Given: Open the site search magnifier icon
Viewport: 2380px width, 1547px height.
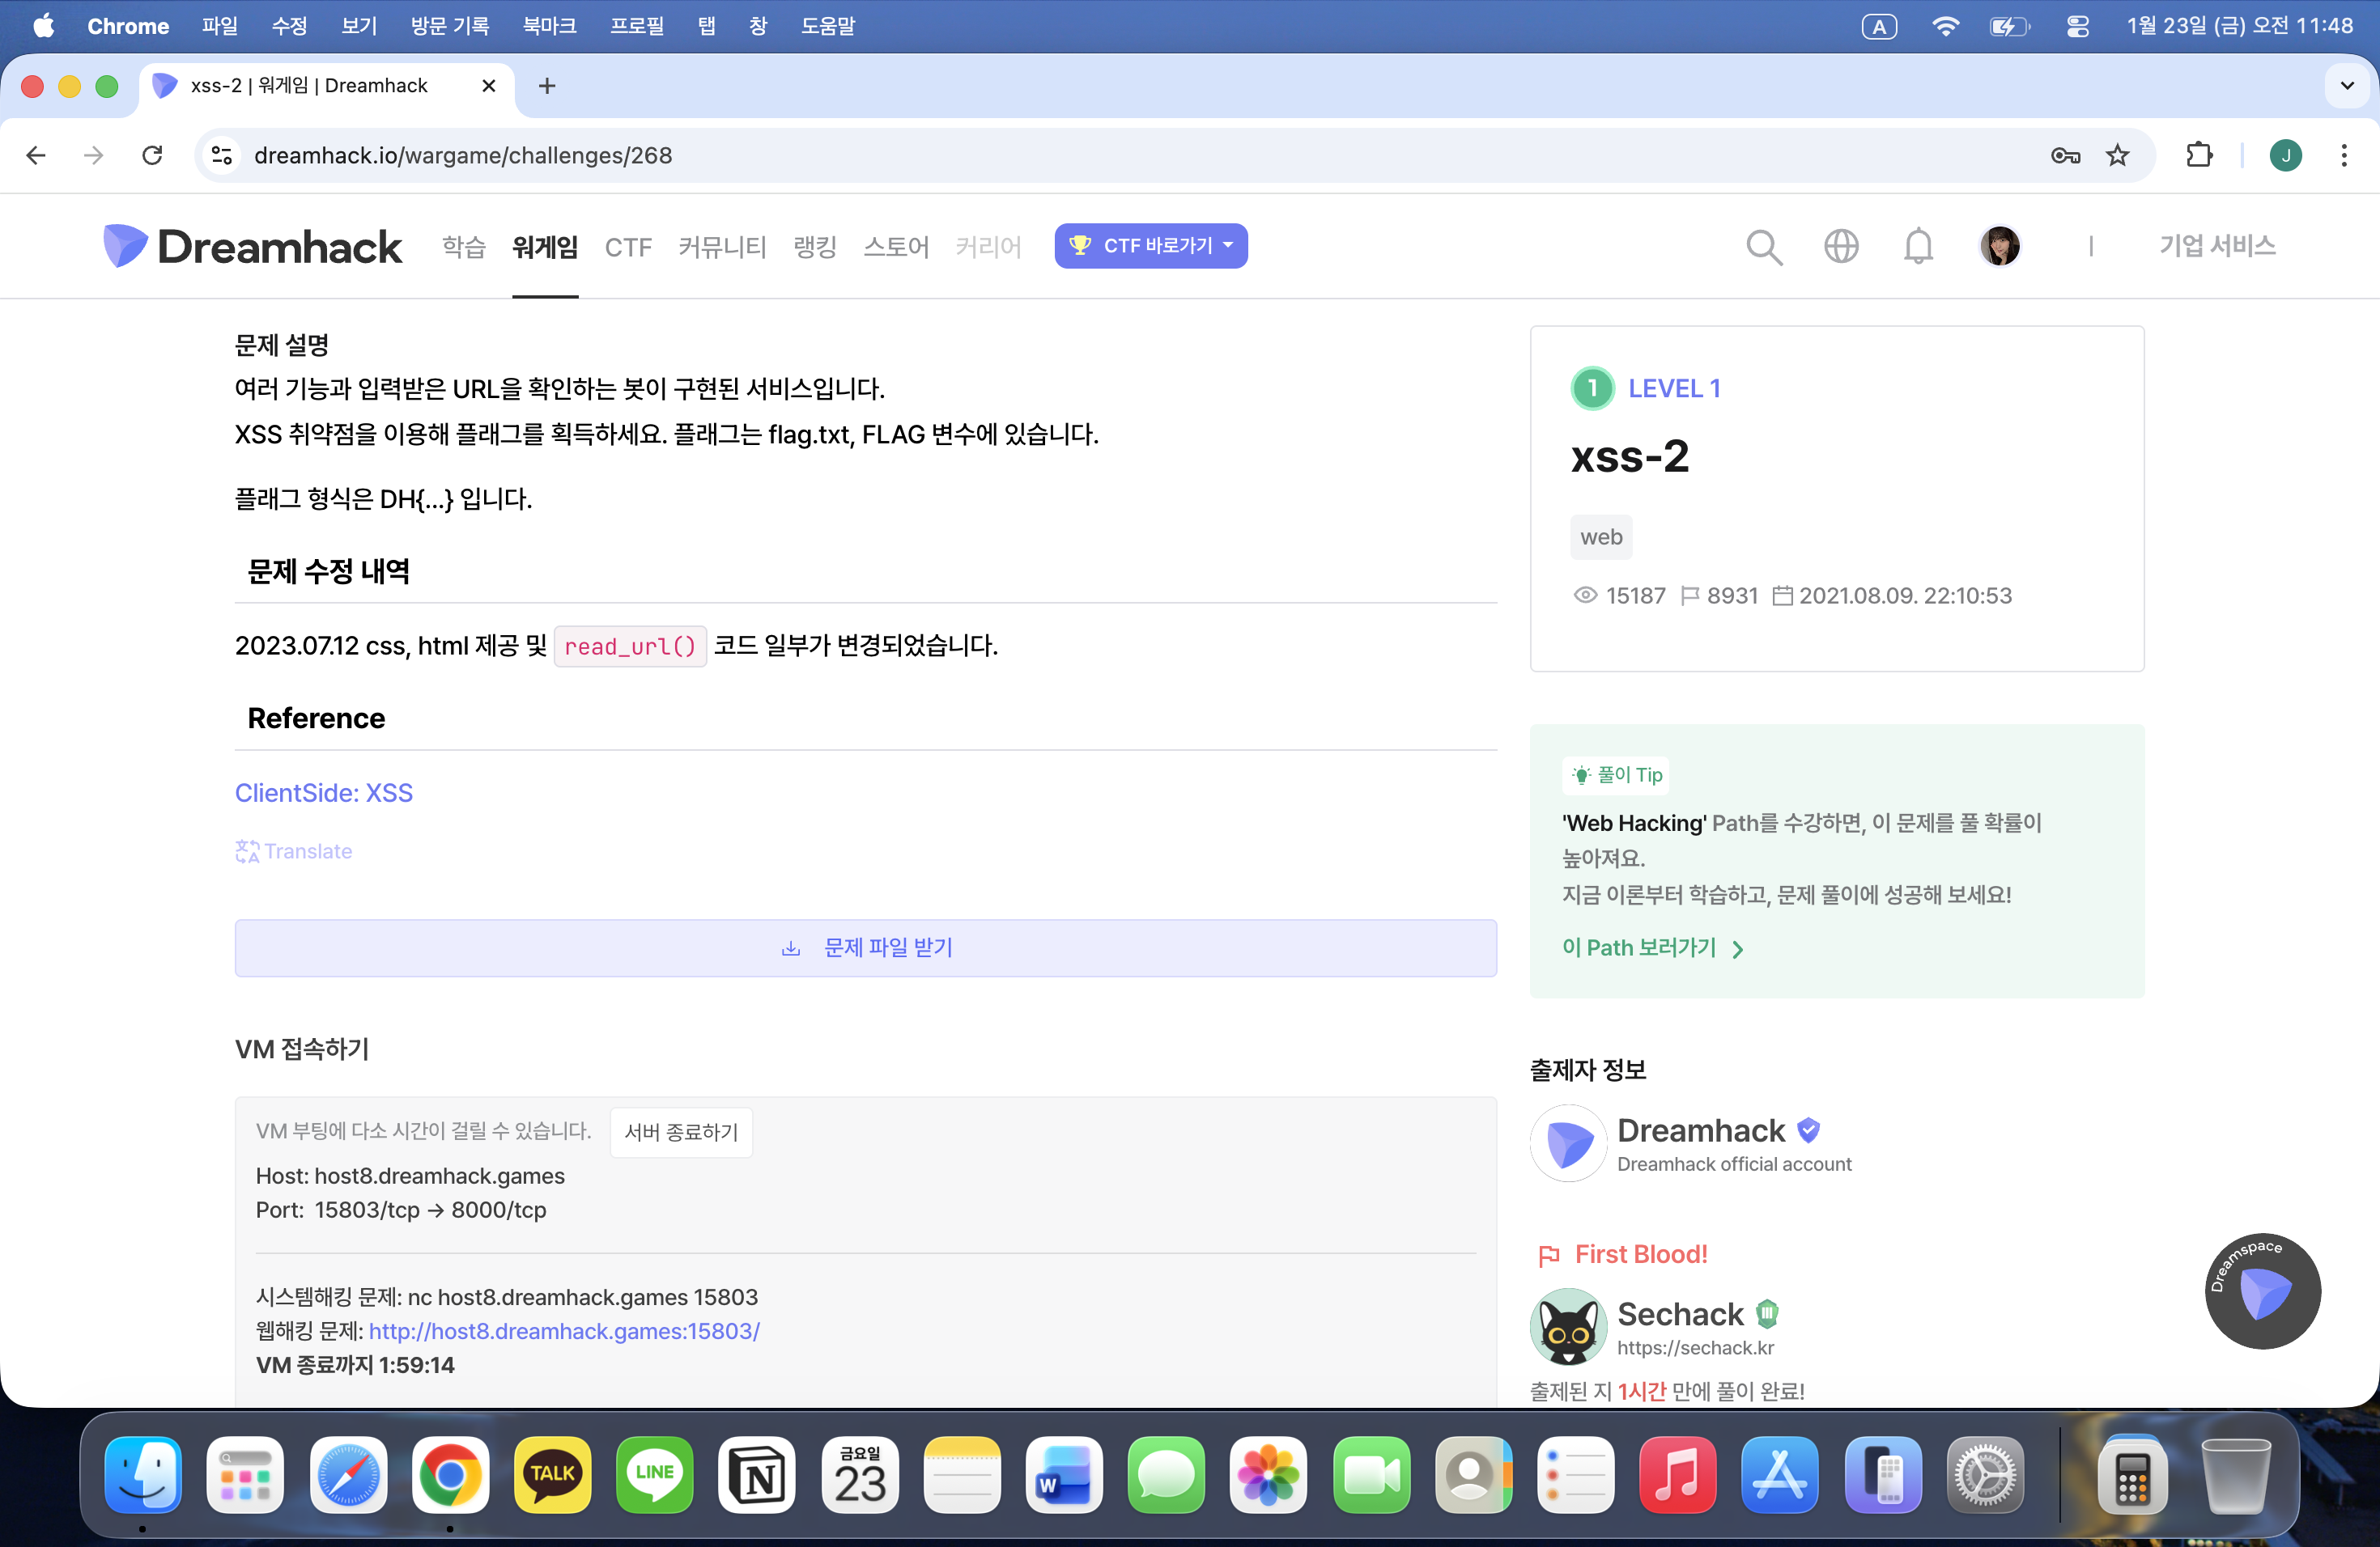Looking at the screenshot, I should click(1763, 247).
